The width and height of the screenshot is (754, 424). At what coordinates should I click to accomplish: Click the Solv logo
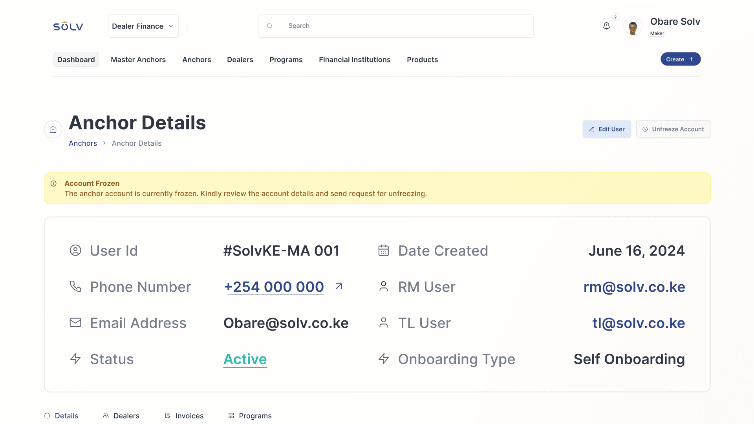[68, 26]
